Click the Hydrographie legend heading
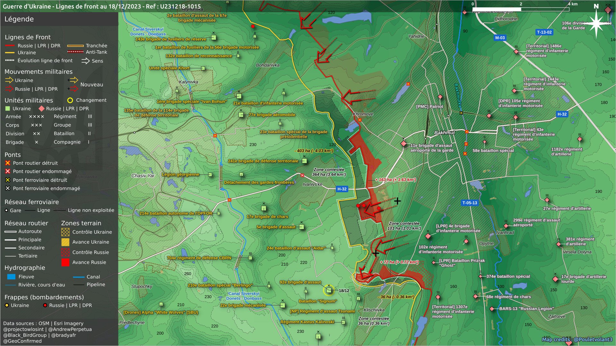 [x=25, y=268]
